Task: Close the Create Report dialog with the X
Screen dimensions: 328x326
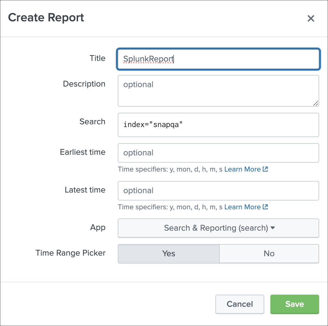Action: [311, 18]
